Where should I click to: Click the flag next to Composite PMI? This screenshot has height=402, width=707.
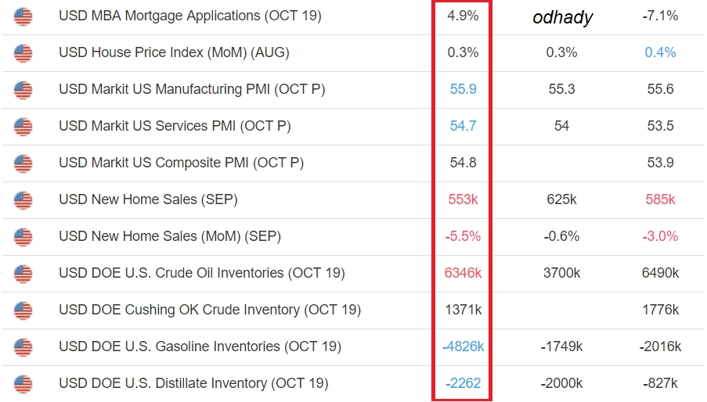[x=23, y=163]
